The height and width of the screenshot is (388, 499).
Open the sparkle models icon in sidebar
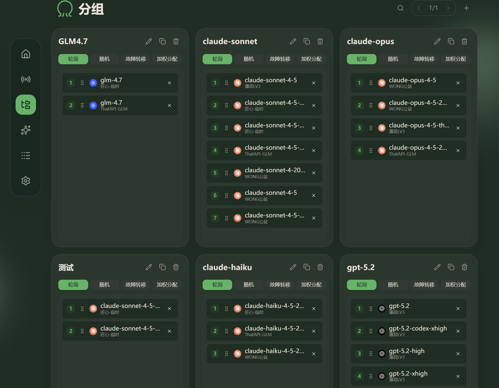[x=26, y=130]
